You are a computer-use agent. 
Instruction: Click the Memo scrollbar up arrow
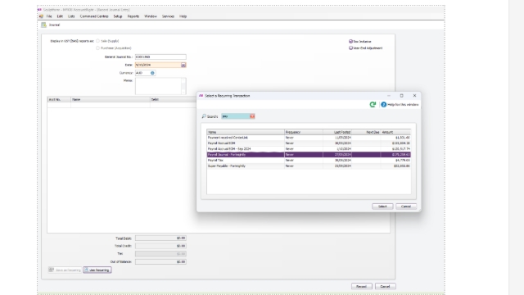coord(183,80)
